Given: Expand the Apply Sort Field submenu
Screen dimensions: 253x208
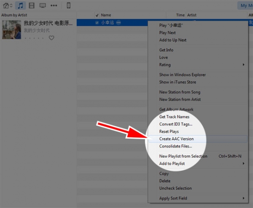Looking at the screenshot, I should [201, 198].
